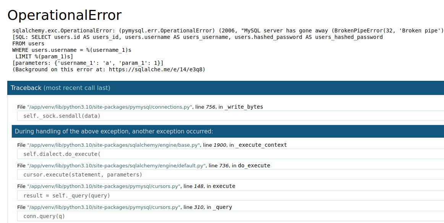Click the LIMIT %(param_1)s line
444x223 pixels.
pos(44,56)
